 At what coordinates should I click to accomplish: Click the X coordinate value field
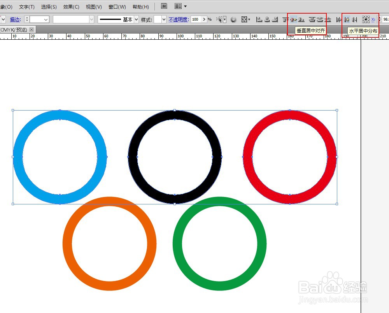385,19
